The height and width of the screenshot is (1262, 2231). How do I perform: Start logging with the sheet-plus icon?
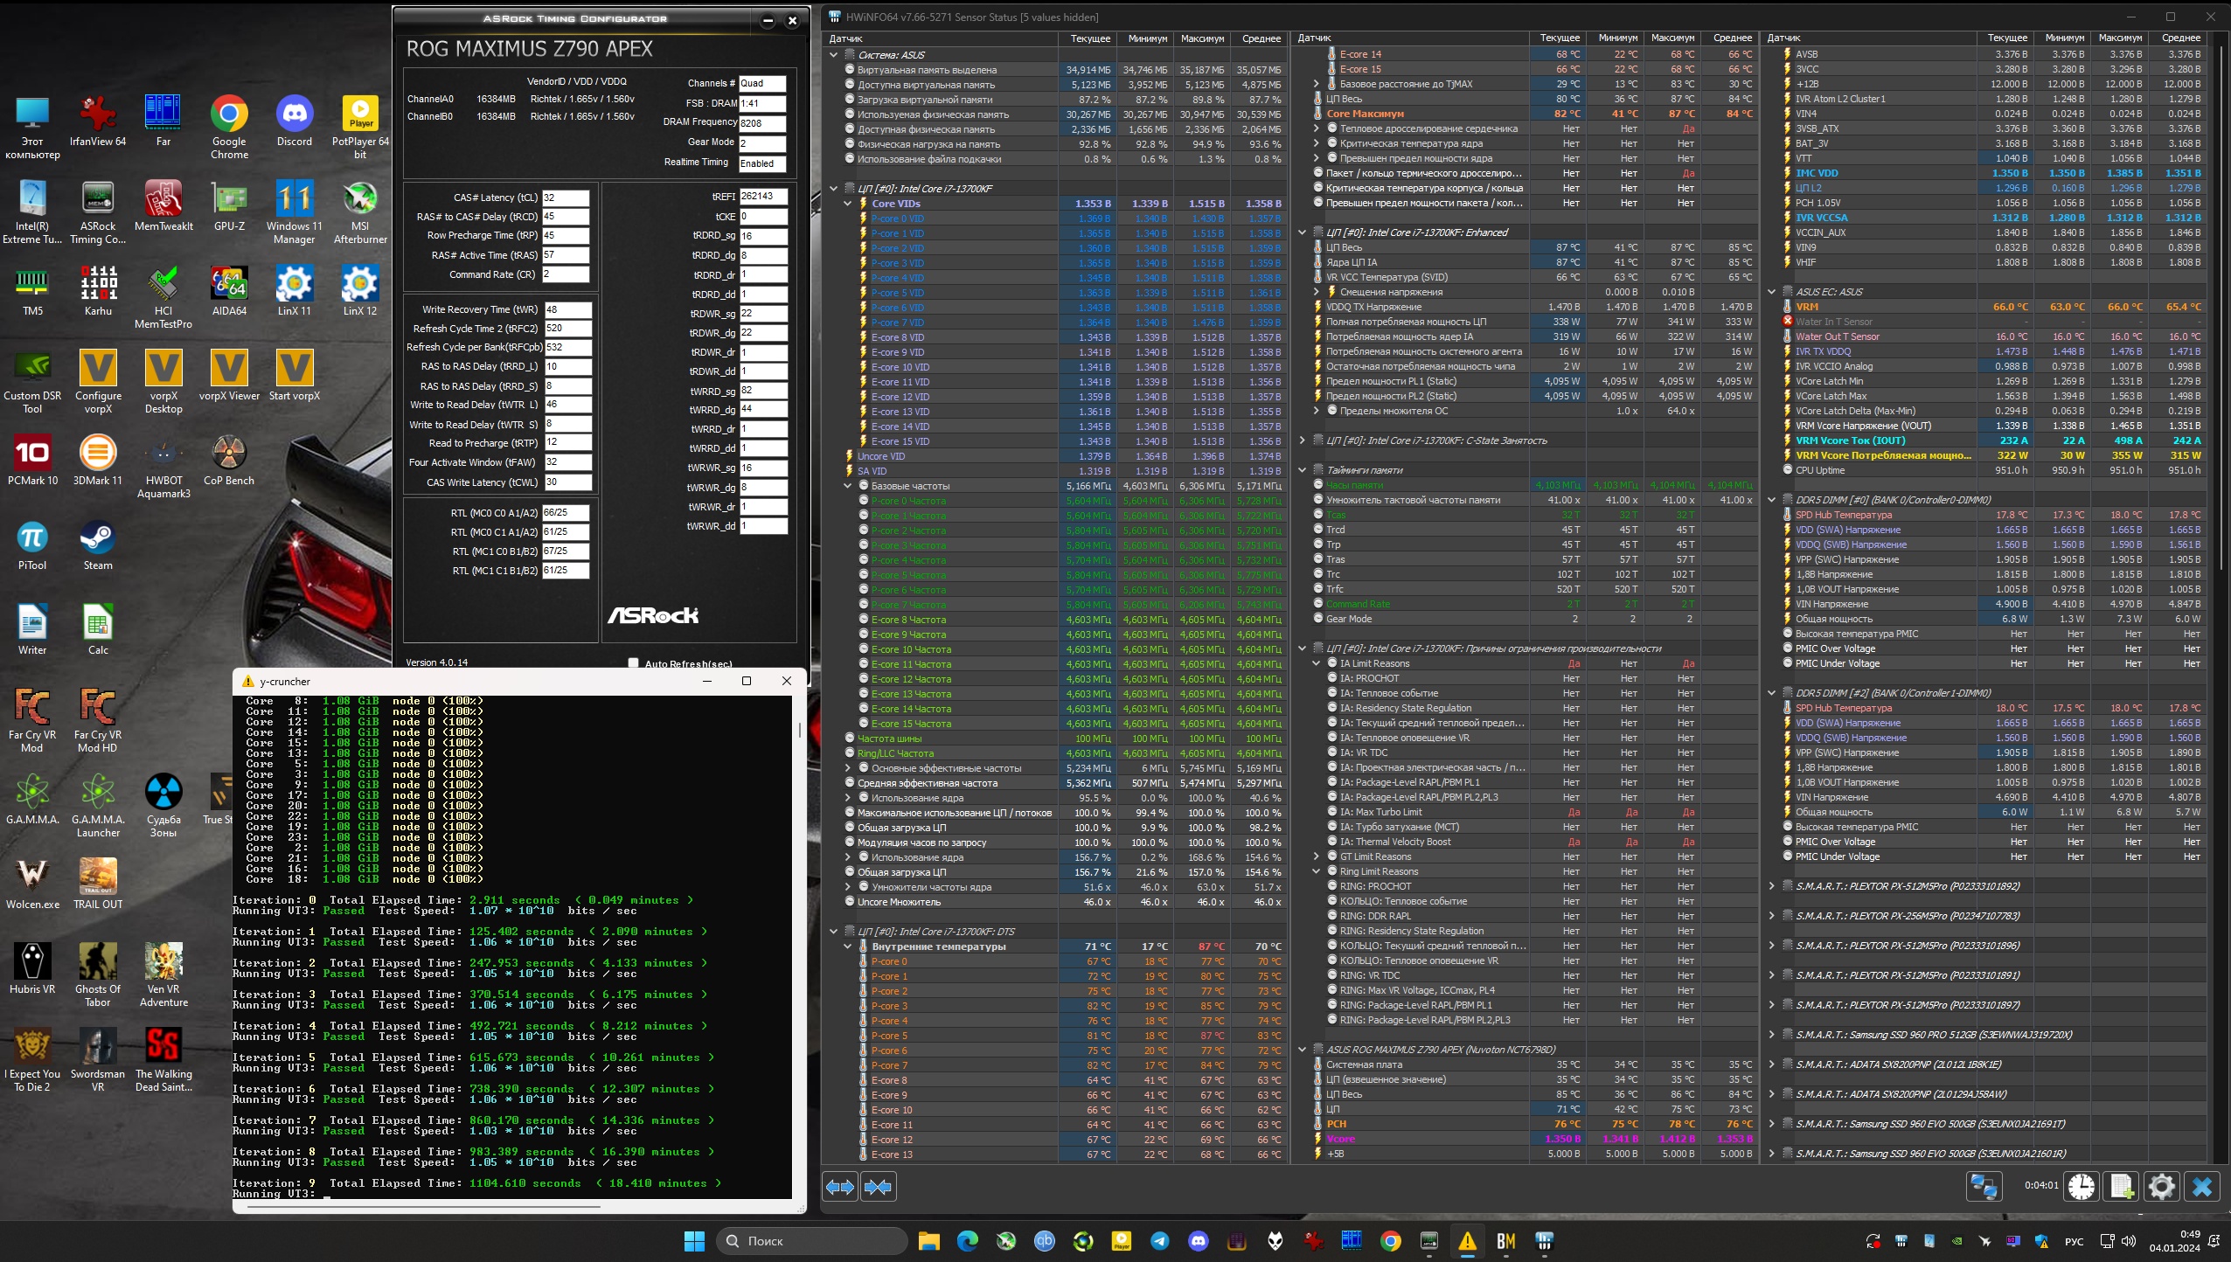(x=2122, y=1186)
